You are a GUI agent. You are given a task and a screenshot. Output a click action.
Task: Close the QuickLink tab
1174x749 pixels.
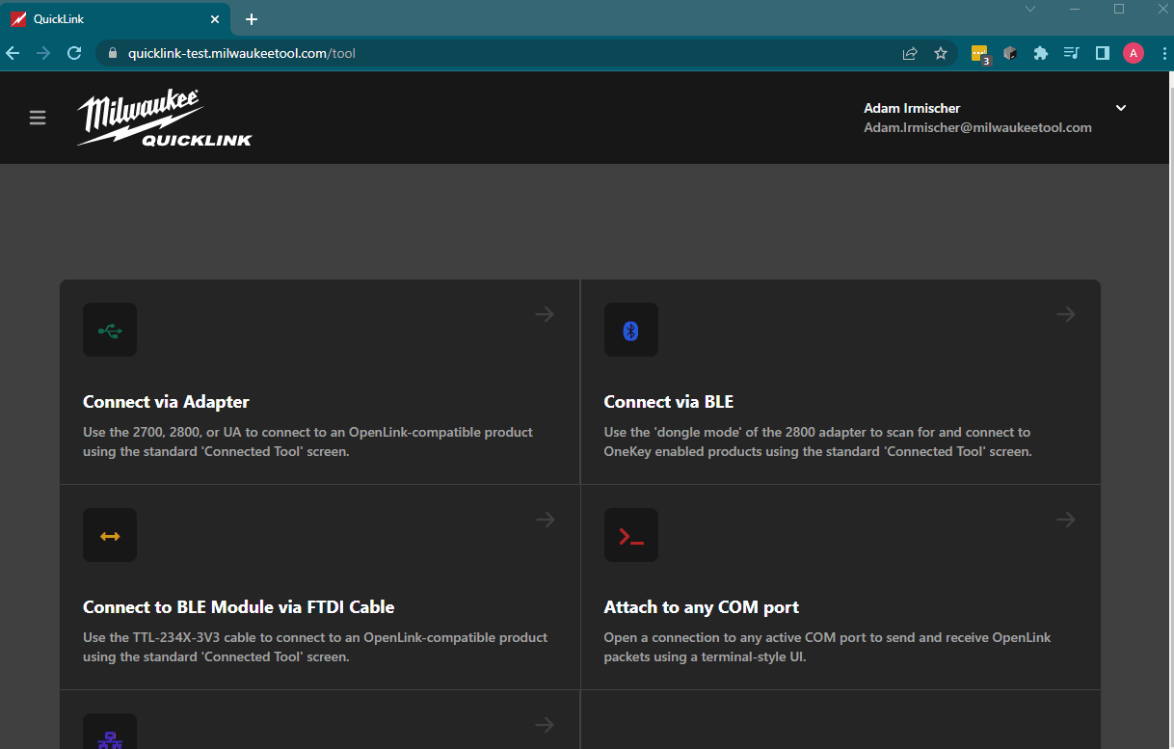click(x=214, y=19)
